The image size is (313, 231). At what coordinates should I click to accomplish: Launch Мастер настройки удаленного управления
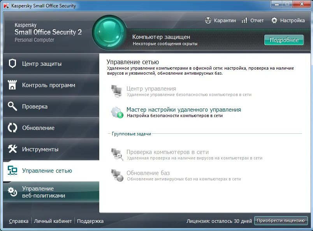(184, 110)
